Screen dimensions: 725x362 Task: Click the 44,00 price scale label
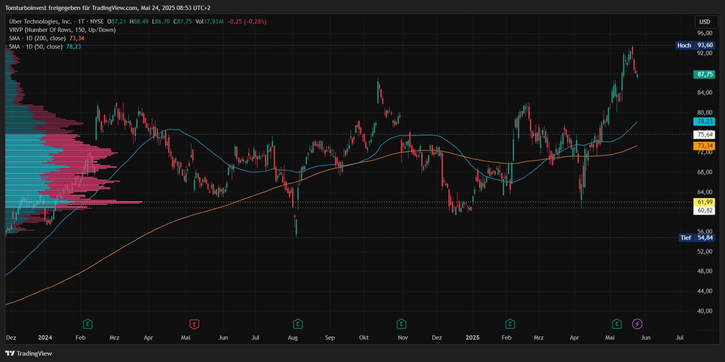point(705,291)
